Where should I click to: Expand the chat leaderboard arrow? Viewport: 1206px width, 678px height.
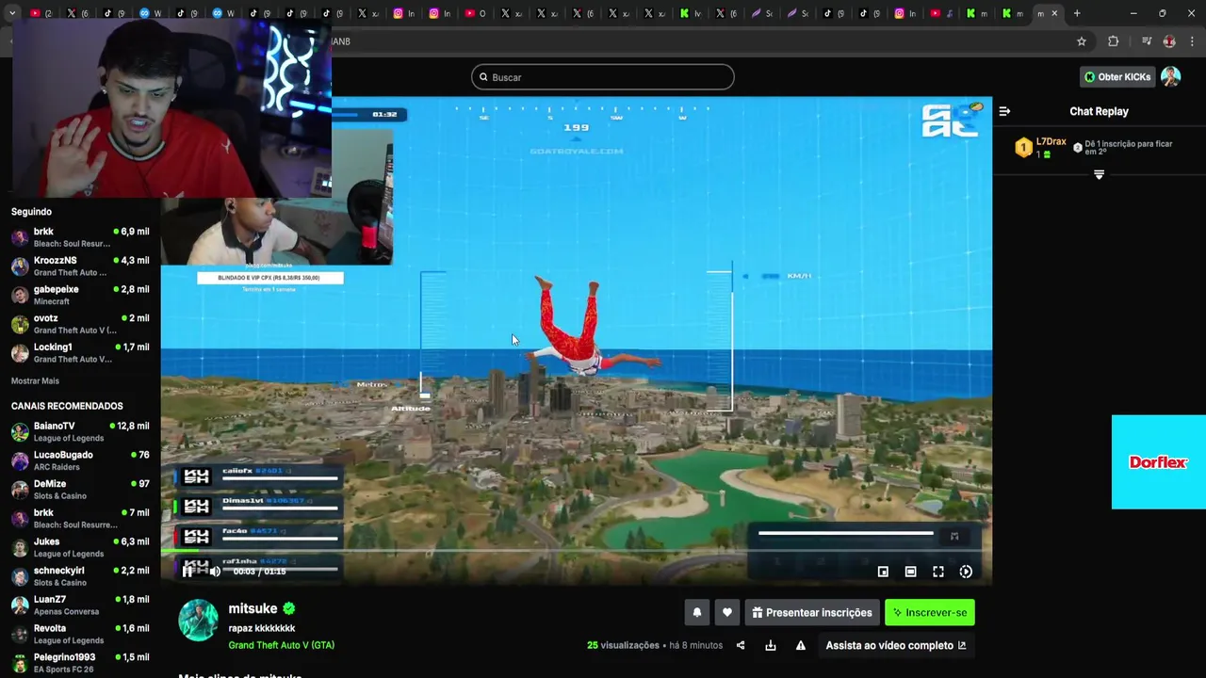tap(1099, 175)
